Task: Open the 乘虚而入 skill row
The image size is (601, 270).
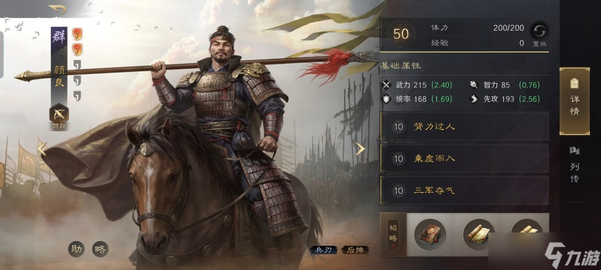Action: point(464,158)
